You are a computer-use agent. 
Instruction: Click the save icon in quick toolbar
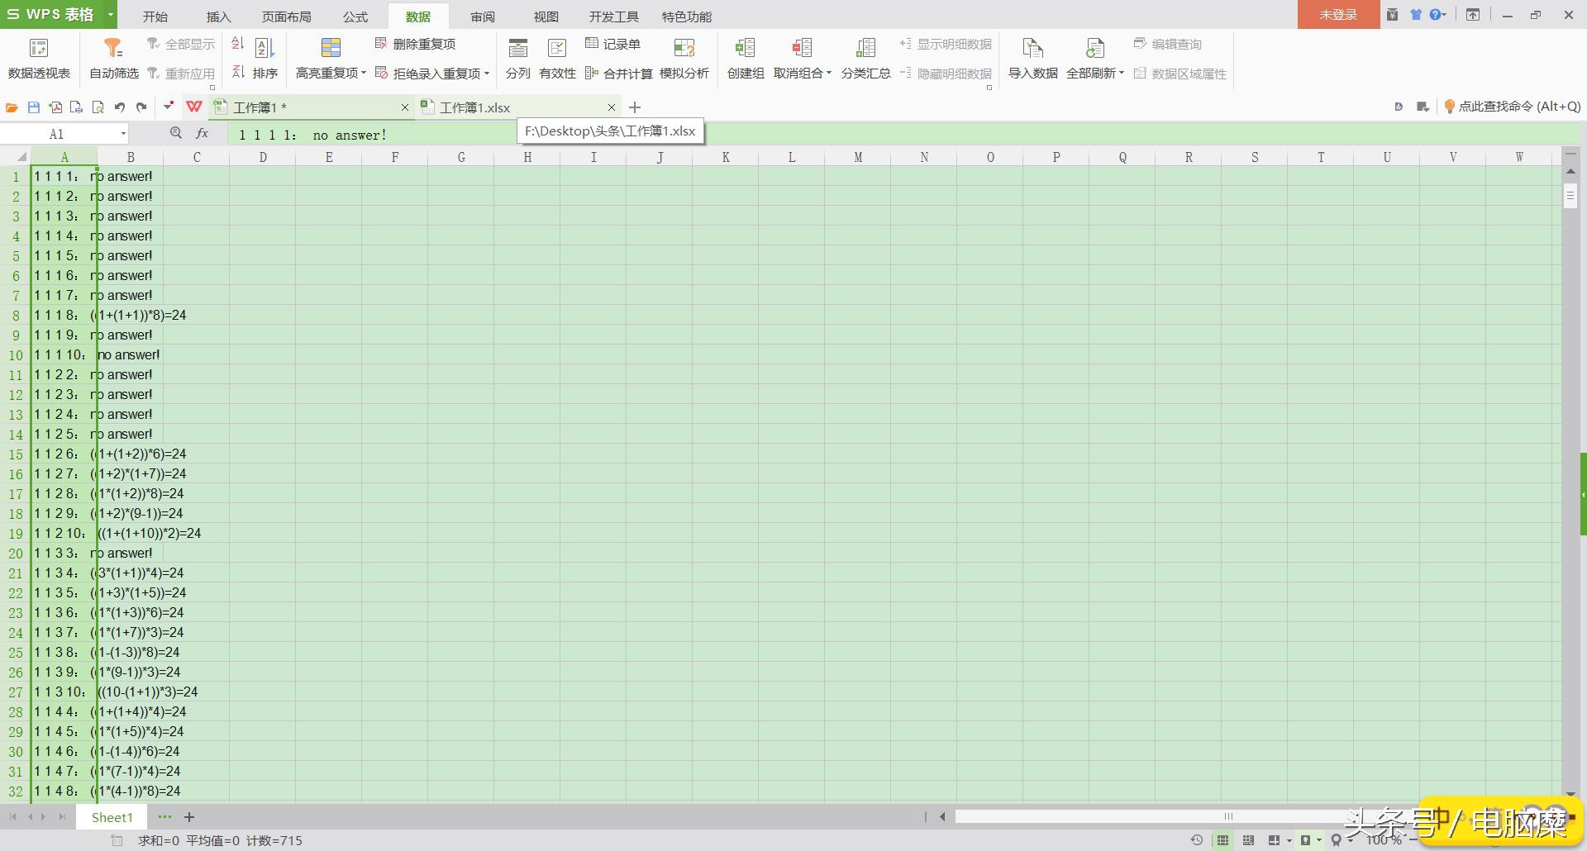[x=34, y=107]
